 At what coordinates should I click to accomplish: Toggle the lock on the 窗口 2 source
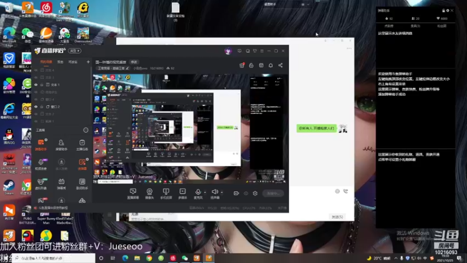point(41,107)
